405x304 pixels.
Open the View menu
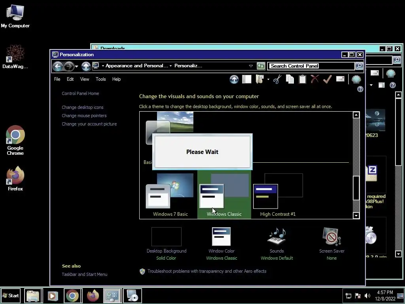tap(85, 79)
